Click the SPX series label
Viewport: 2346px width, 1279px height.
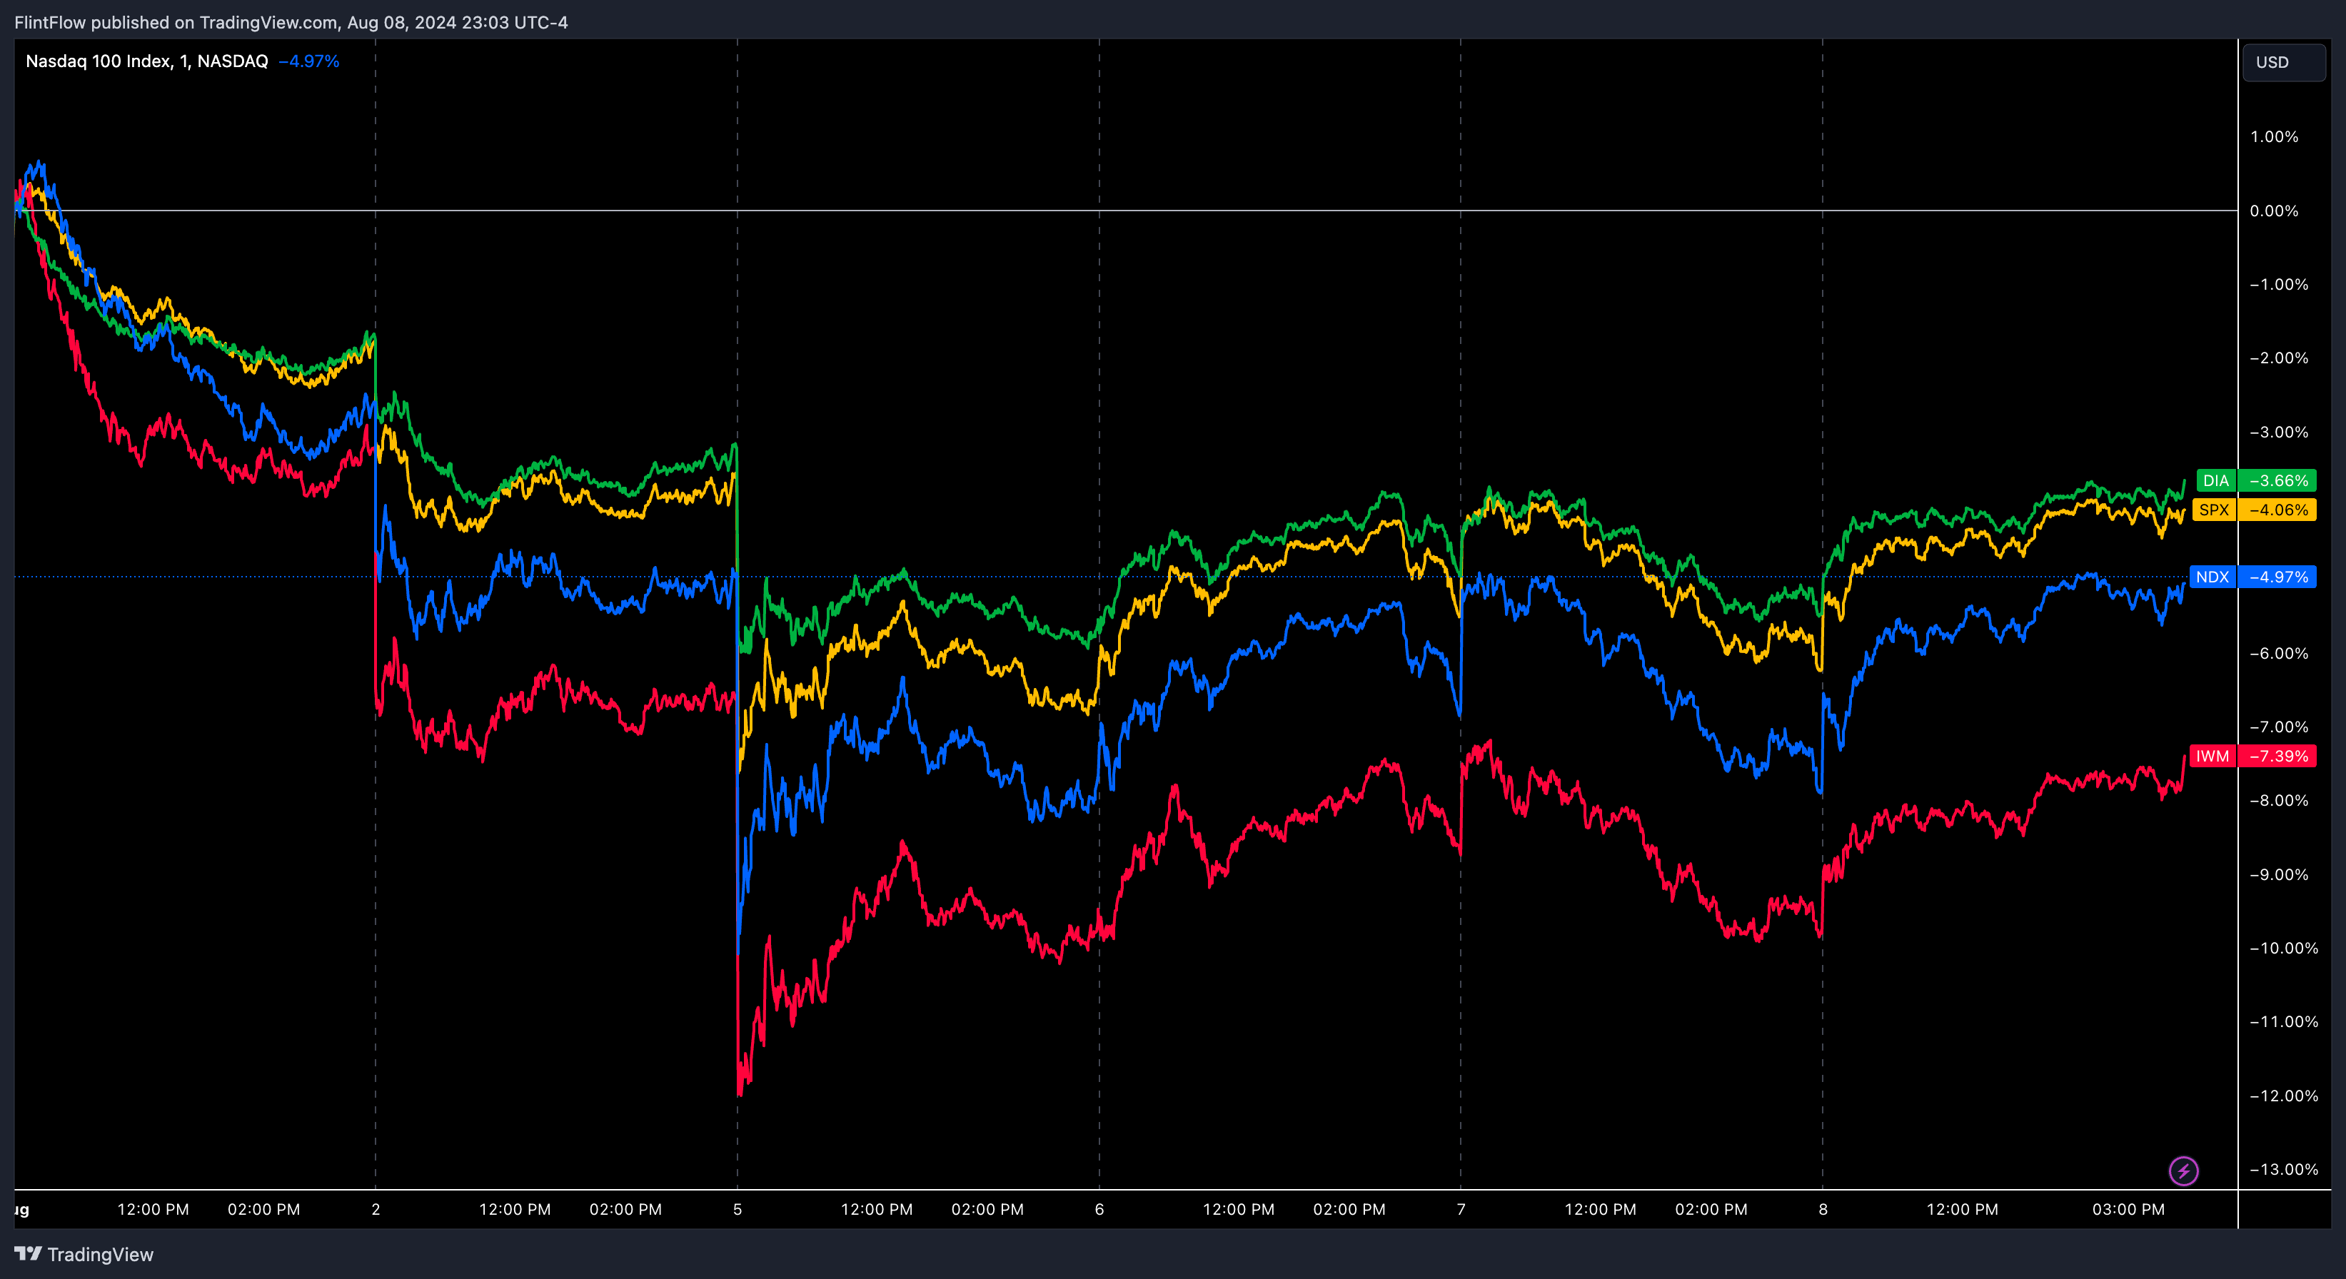click(2214, 510)
